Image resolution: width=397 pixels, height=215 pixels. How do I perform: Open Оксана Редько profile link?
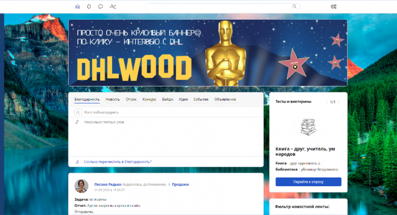tap(108, 184)
